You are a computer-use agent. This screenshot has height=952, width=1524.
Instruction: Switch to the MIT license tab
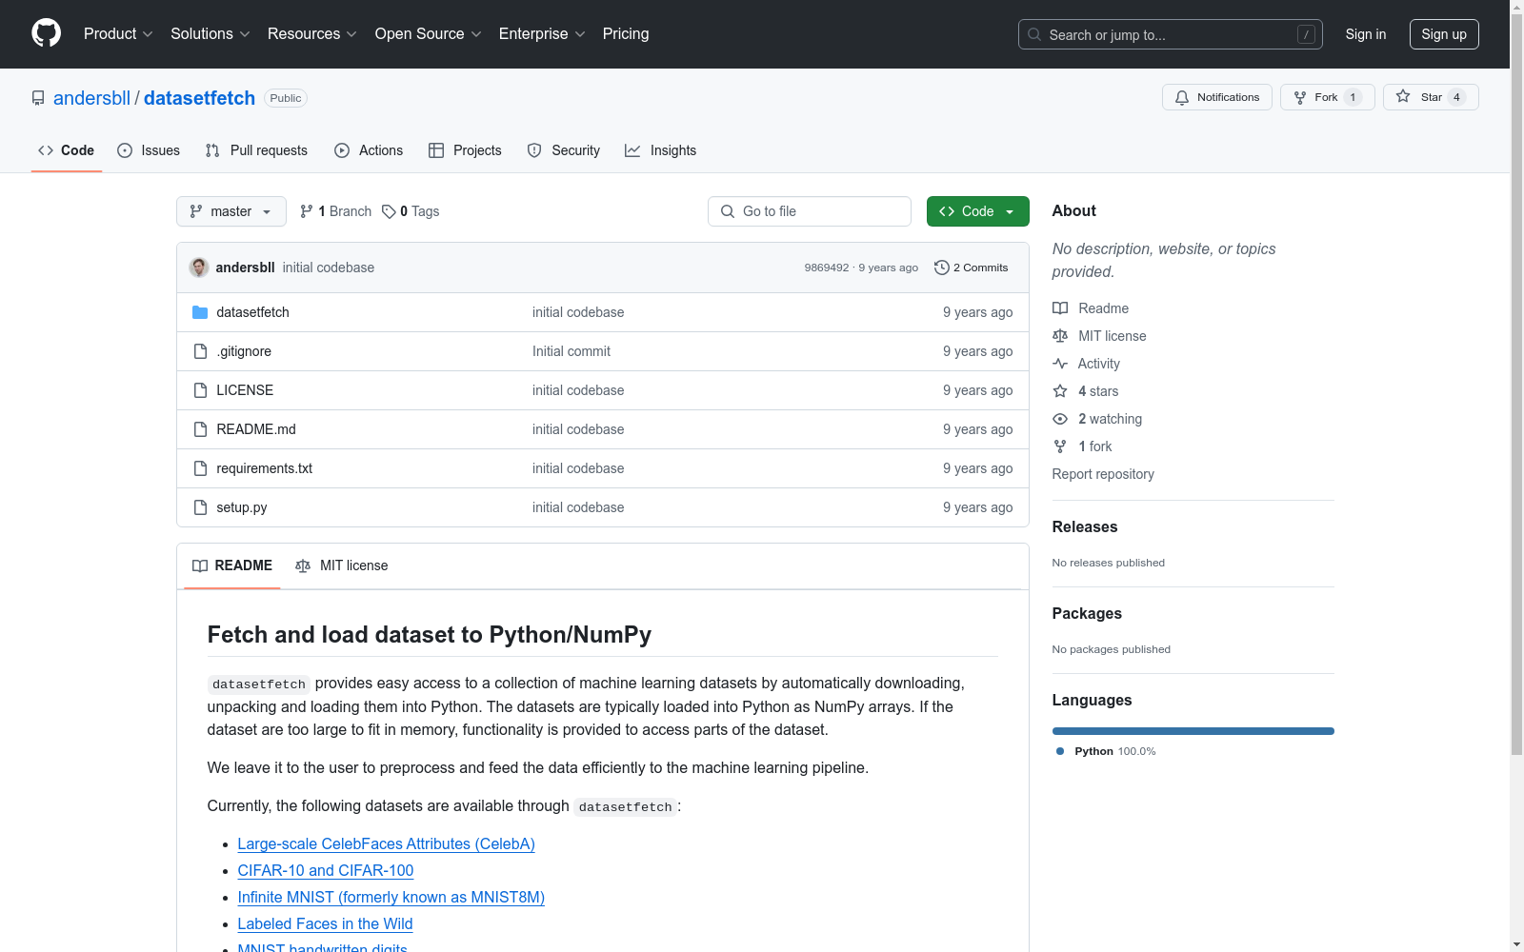click(342, 565)
